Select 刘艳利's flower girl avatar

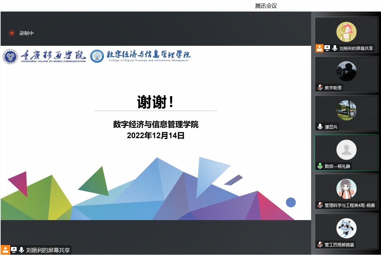[346, 32]
